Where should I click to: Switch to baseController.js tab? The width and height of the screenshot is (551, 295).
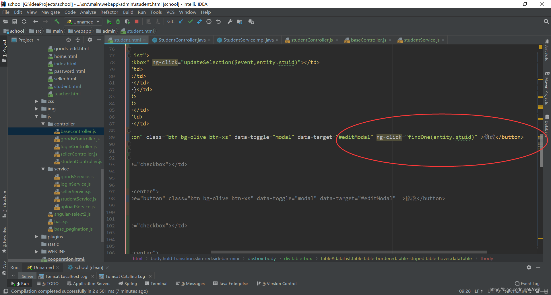point(368,40)
